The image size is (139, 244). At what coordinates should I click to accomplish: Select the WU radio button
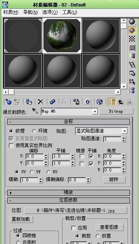coord(48,172)
